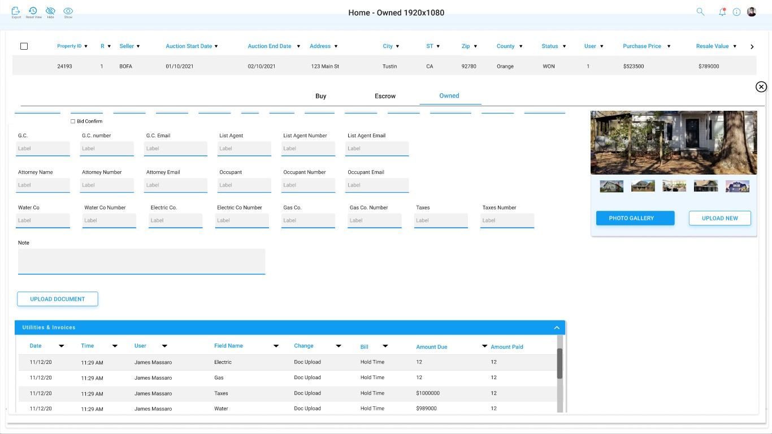772x434 pixels.
Task: Click the Electric Co Number field
Action: 242,220
